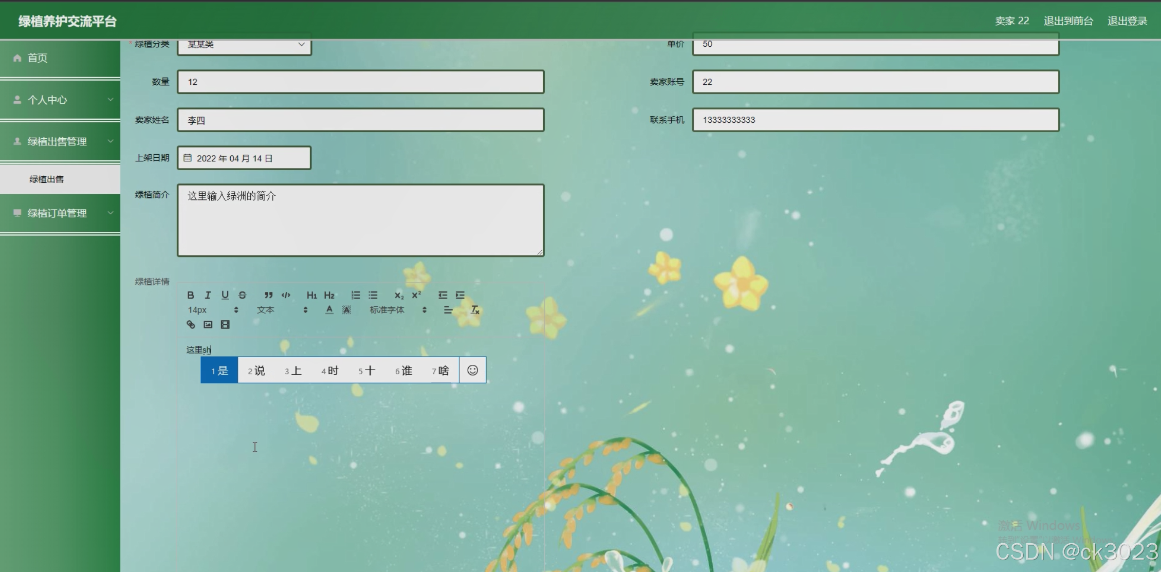Click the clear formatting icon
Screen dimensions: 1161x572
pos(475,310)
